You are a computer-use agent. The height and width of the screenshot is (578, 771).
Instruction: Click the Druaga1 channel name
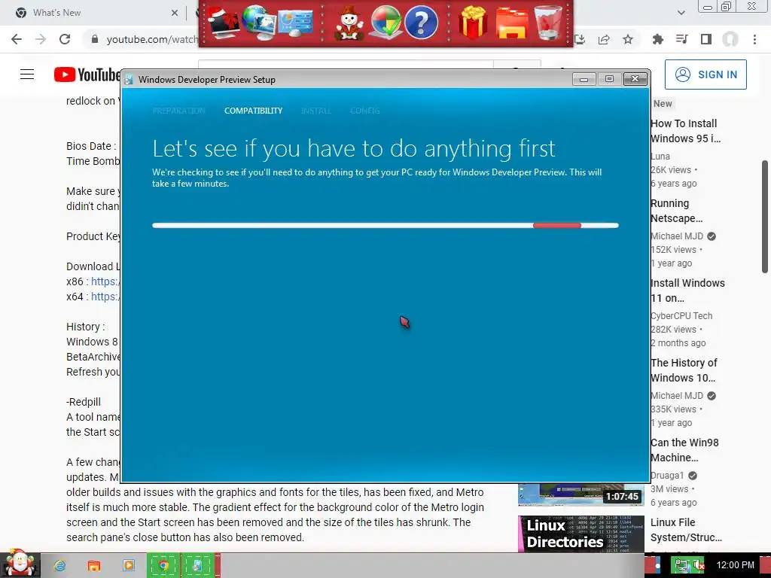(x=667, y=476)
